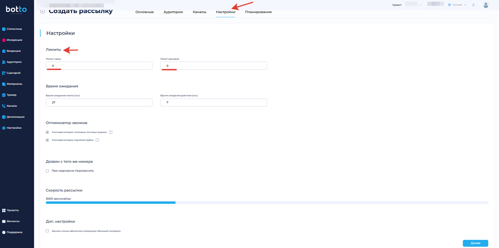Open Статистика in the sidebar

click(x=14, y=29)
